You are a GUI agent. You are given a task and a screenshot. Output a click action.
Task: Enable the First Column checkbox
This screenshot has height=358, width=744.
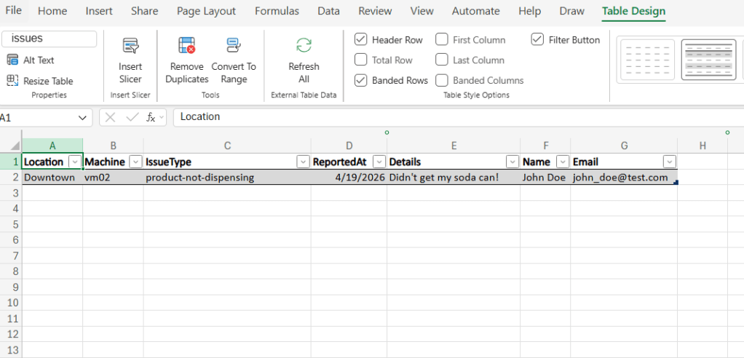tap(442, 39)
